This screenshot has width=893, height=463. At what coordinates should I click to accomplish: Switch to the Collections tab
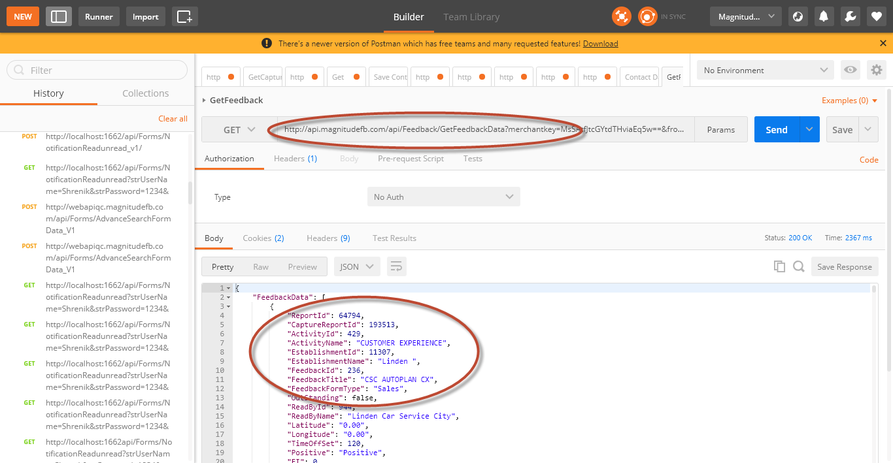(145, 93)
